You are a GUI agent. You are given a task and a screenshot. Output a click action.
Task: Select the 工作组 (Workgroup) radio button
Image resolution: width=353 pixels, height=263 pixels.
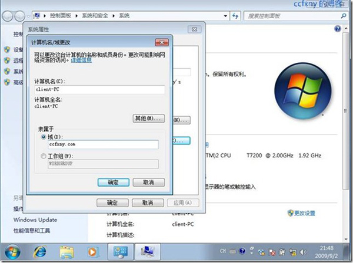click(x=44, y=156)
